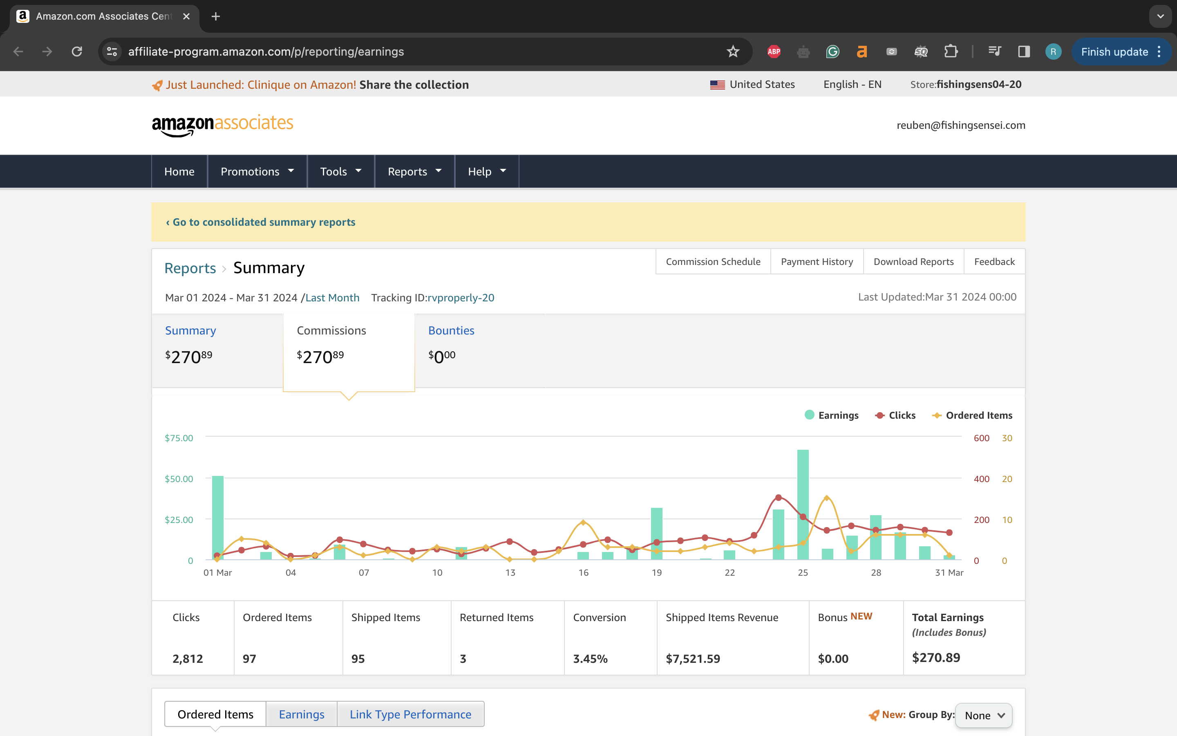Viewport: 1177px width, 736px height.
Task: Expand the Reports menu
Action: click(414, 171)
